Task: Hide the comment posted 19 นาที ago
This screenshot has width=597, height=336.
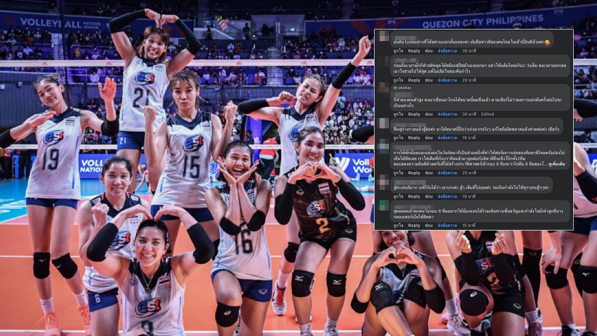Action: pos(429,196)
